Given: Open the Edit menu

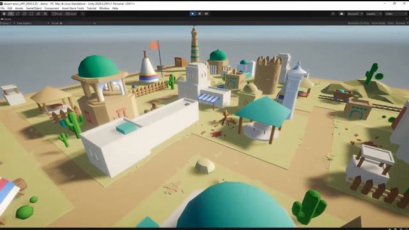Looking at the screenshot, I should click(10, 8).
